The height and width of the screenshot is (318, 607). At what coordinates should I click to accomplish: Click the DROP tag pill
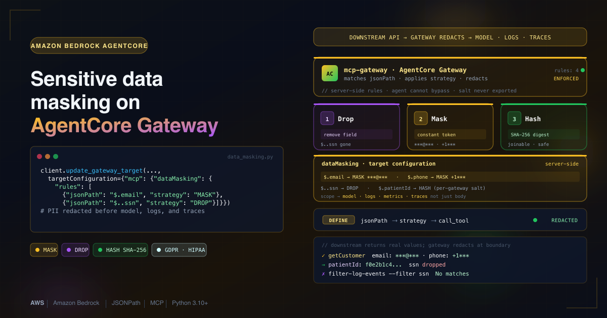tap(75, 250)
